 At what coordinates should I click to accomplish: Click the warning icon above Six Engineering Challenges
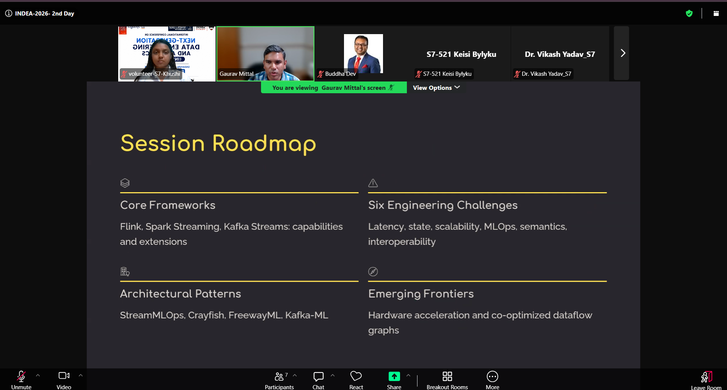tap(373, 183)
